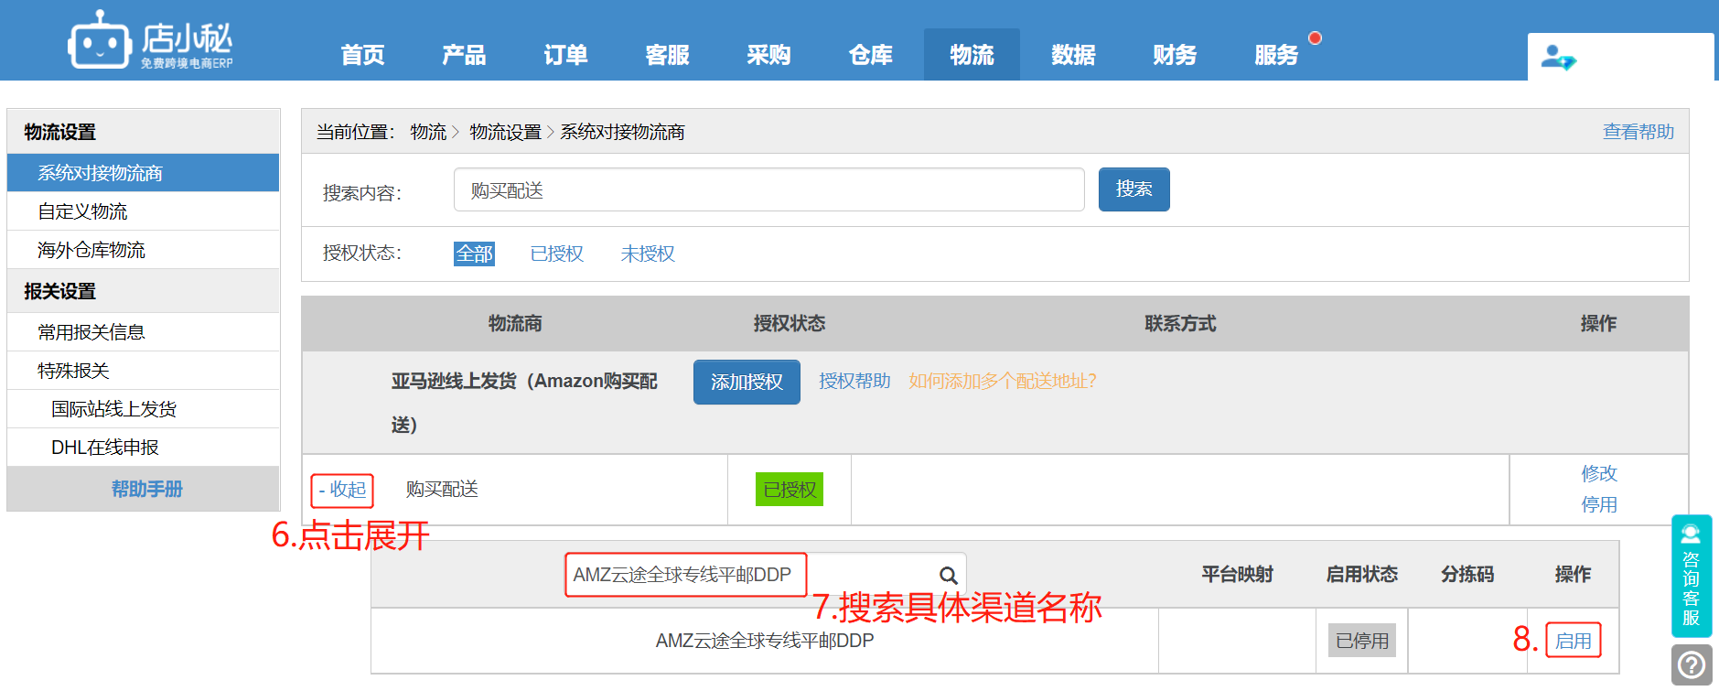1719x691 pixels.
Task: Click the 物流商 column header
Action: tap(515, 323)
